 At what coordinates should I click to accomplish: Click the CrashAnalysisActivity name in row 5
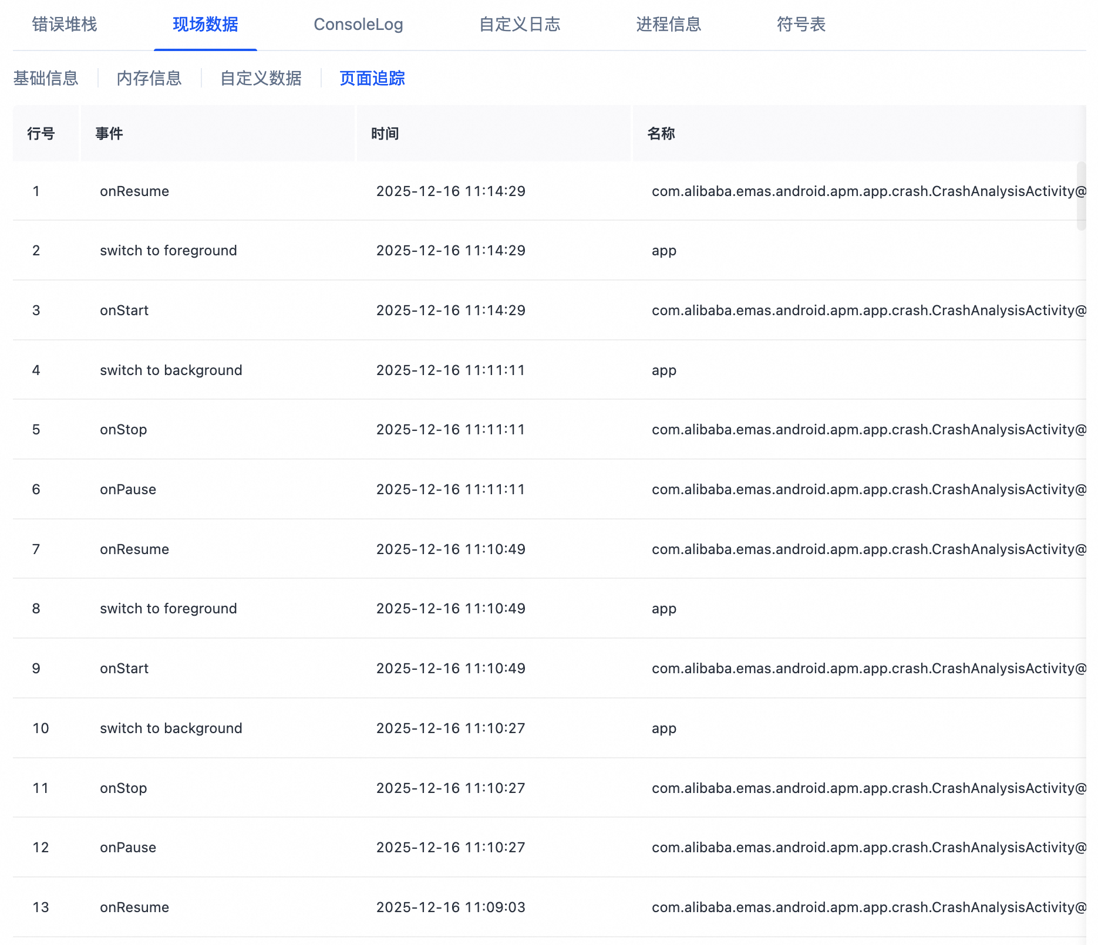click(868, 430)
